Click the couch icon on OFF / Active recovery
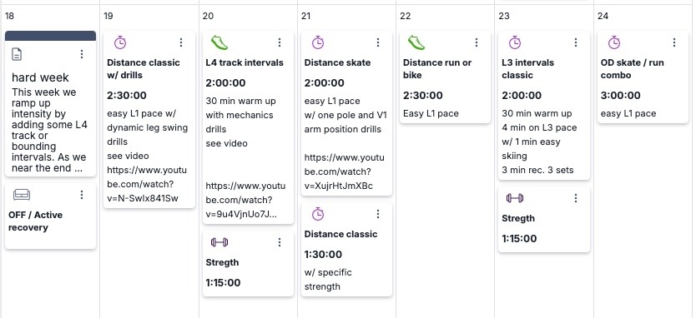 [x=22, y=195]
